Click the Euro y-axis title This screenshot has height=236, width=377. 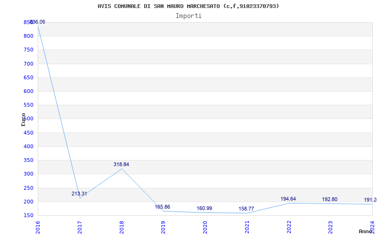(x=23, y=119)
